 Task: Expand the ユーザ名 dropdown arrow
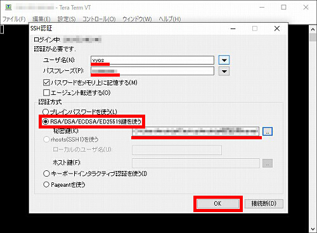click(x=224, y=60)
